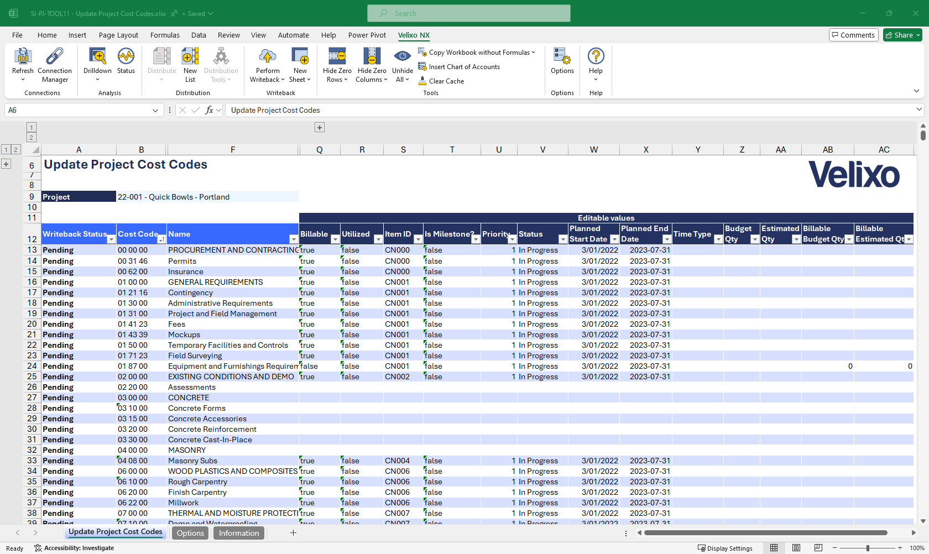Open the Power Pivot ribbon tab
Image resolution: width=929 pixels, height=554 pixels.
[x=367, y=35]
